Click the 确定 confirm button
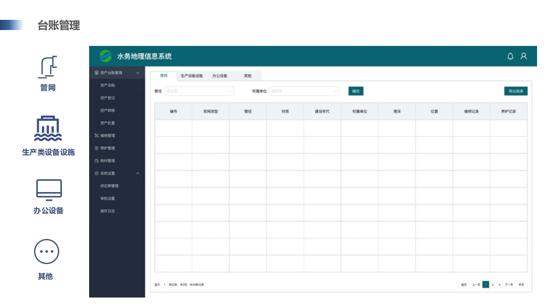Screen dimensions: 545x306 click(x=356, y=91)
